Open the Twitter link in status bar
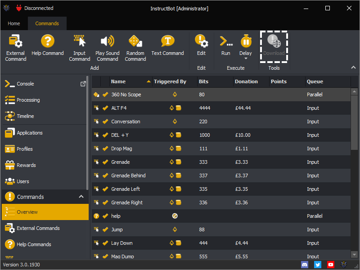Viewport: 360px width, 270px height. [x=318, y=265]
